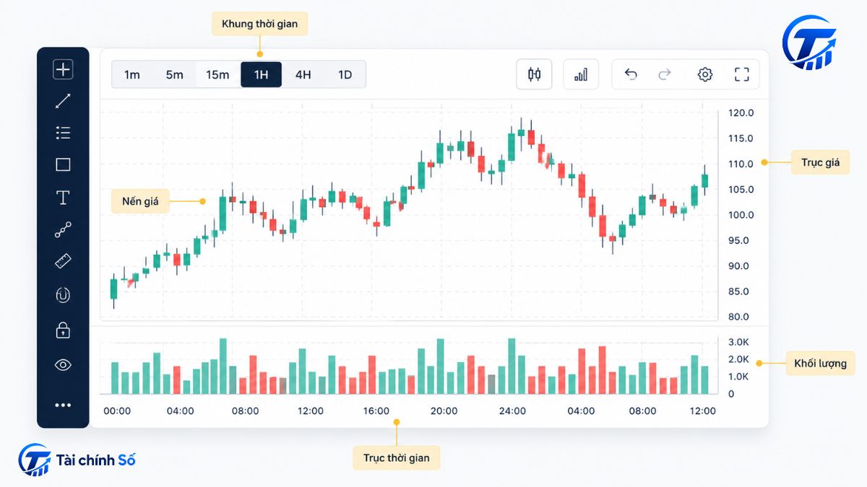Open chart settings gear
The height and width of the screenshot is (487, 867).
tap(705, 74)
